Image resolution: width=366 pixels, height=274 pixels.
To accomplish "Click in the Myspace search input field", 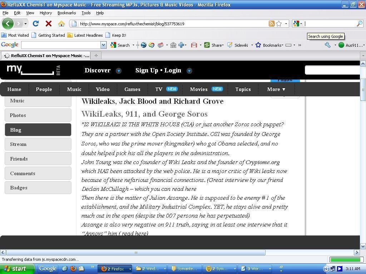I will tap(332, 70).
